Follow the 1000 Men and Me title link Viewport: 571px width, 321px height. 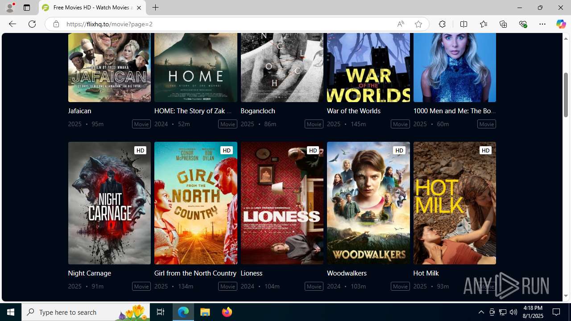tap(455, 111)
